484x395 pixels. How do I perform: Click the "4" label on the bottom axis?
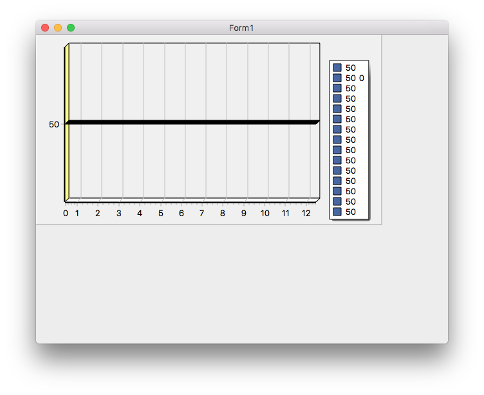point(140,213)
